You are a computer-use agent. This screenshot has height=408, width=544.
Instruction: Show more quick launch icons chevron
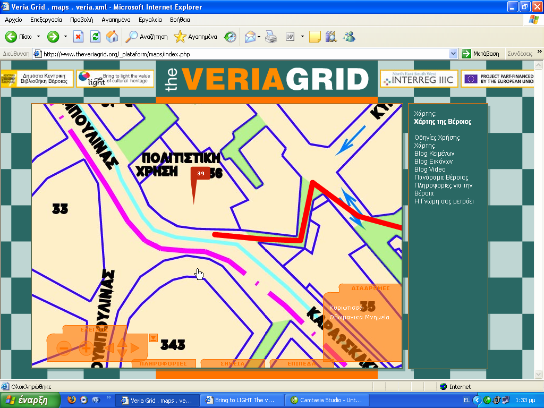point(108,397)
